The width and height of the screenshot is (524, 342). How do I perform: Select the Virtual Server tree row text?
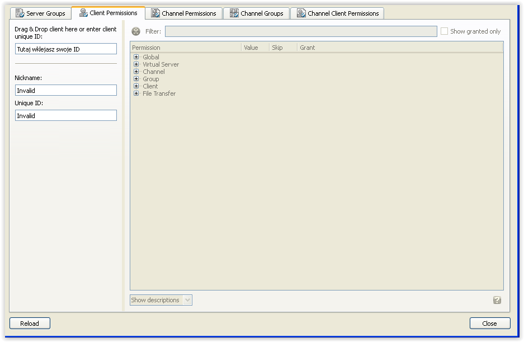coord(160,64)
